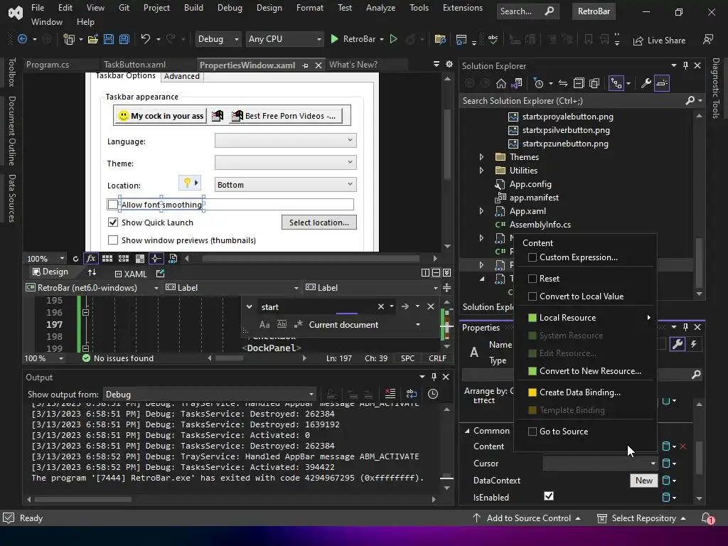Open the Extensions menu
This screenshot has height=546, width=728.
tap(462, 8)
